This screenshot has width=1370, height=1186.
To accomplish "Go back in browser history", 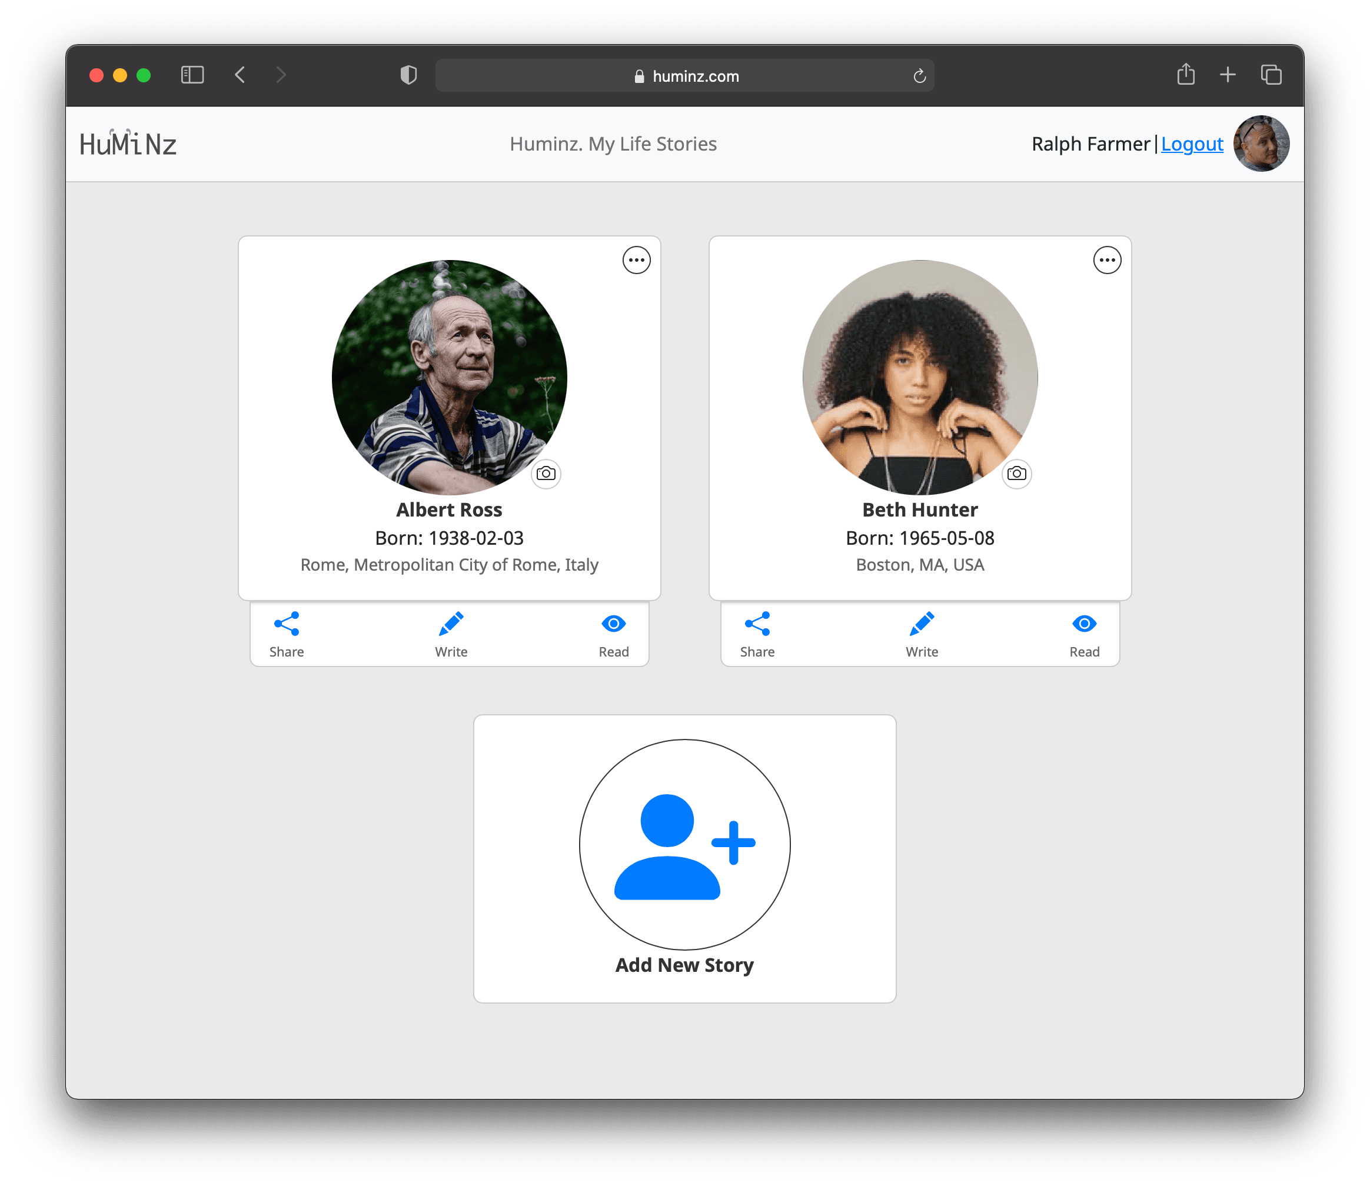I will click(x=240, y=75).
